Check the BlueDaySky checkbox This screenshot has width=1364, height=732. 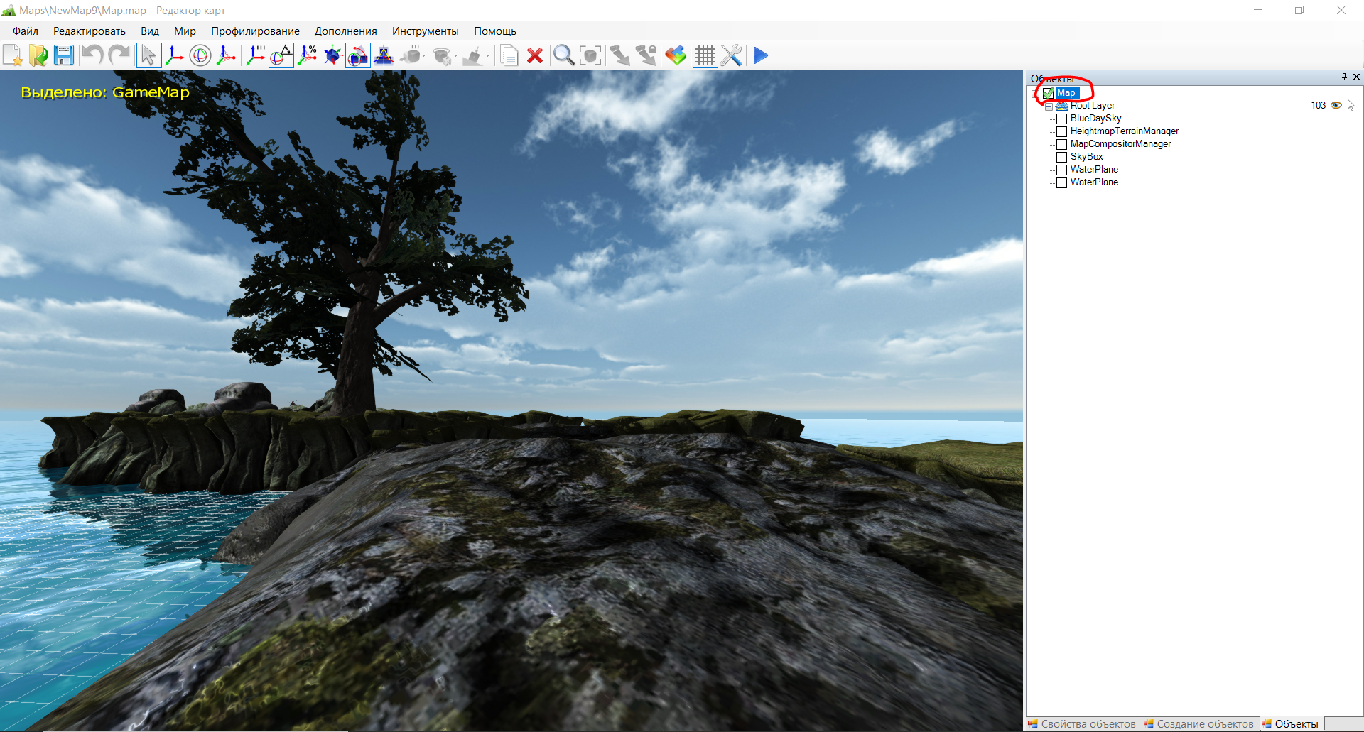point(1061,119)
